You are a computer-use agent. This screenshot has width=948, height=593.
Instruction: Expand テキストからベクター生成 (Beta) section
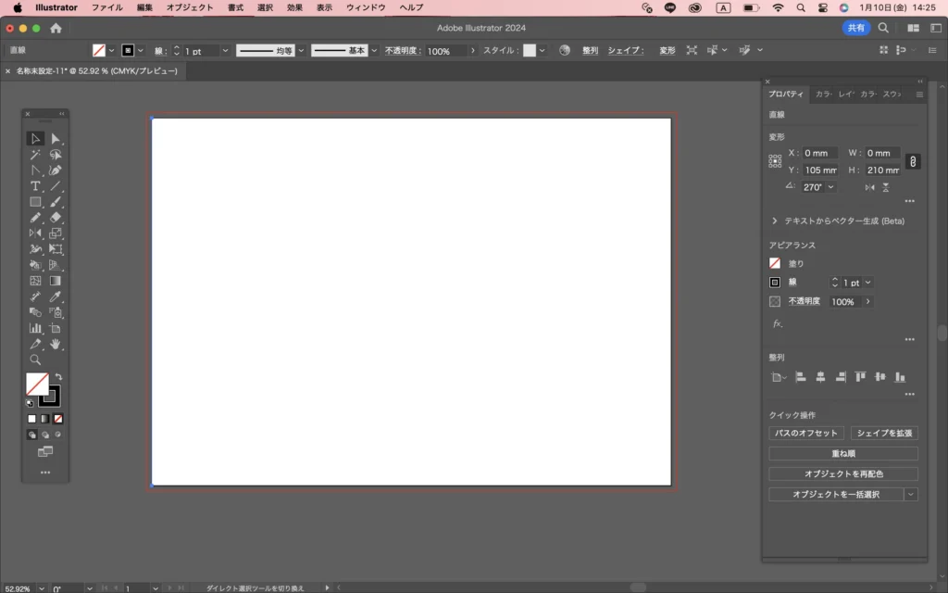point(774,221)
